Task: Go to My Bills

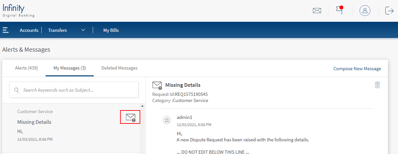Action: pos(111,30)
